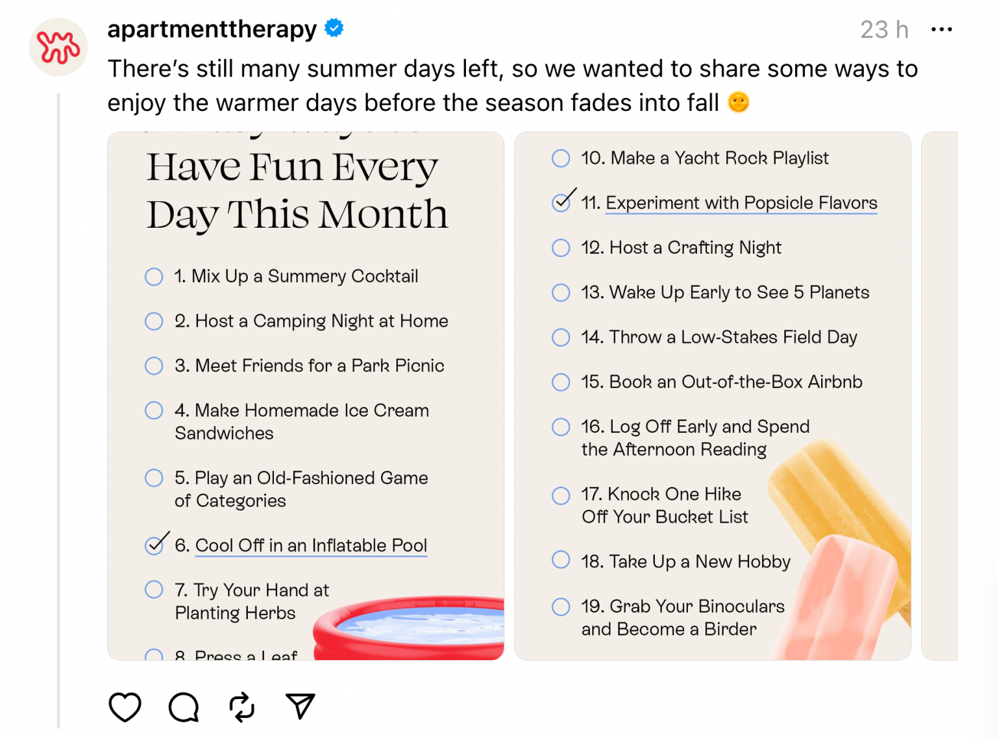The image size is (997, 738).
Task: Share the post with the paper-plane icon
Action: 299,707
